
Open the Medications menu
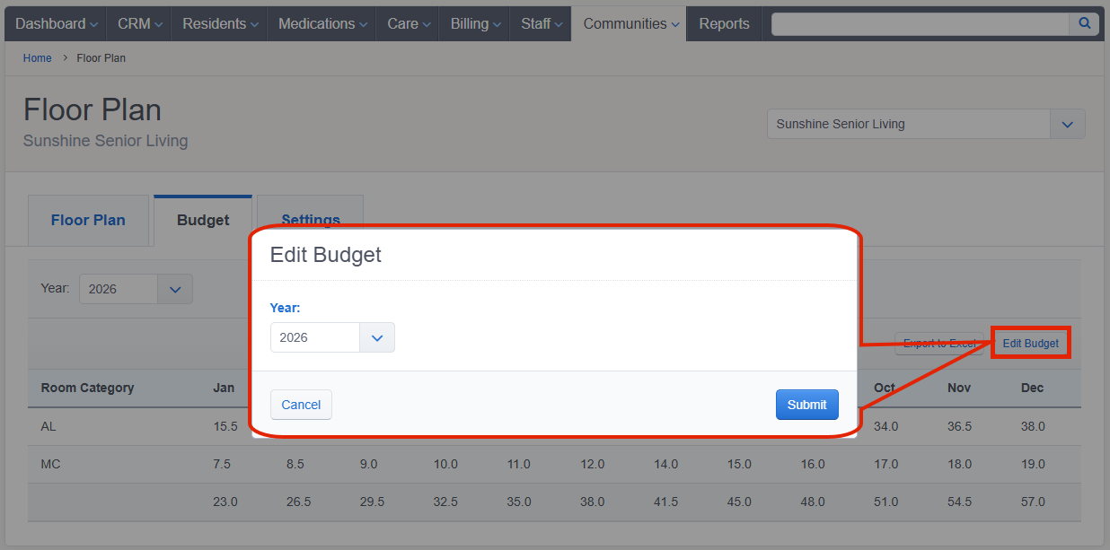pyautogui.click(x=322, y=24)
